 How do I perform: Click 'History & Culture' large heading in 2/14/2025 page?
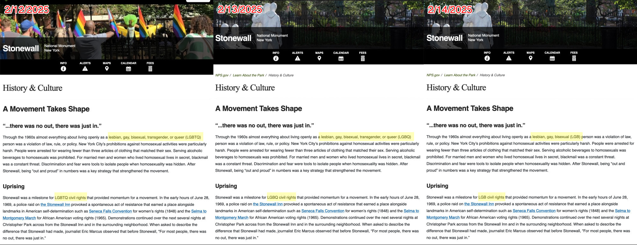[456, 88]
